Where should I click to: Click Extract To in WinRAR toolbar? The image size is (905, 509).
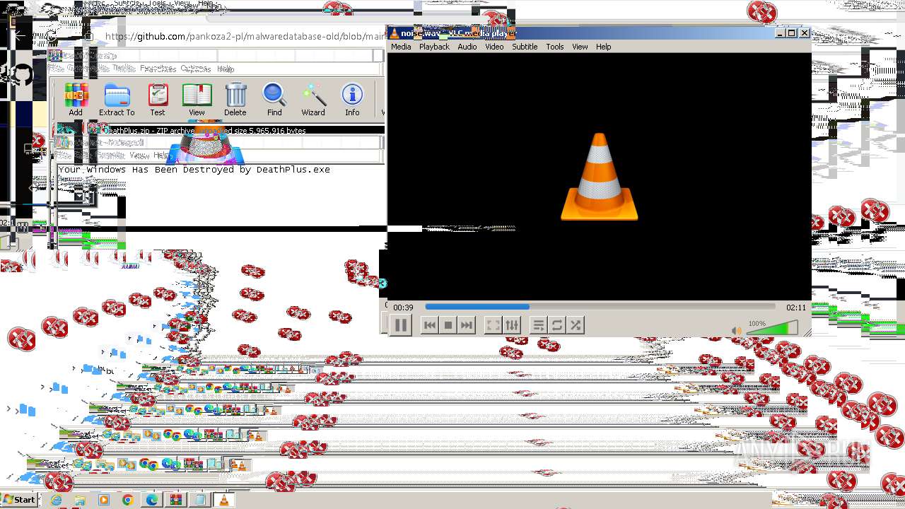[117, 100]
